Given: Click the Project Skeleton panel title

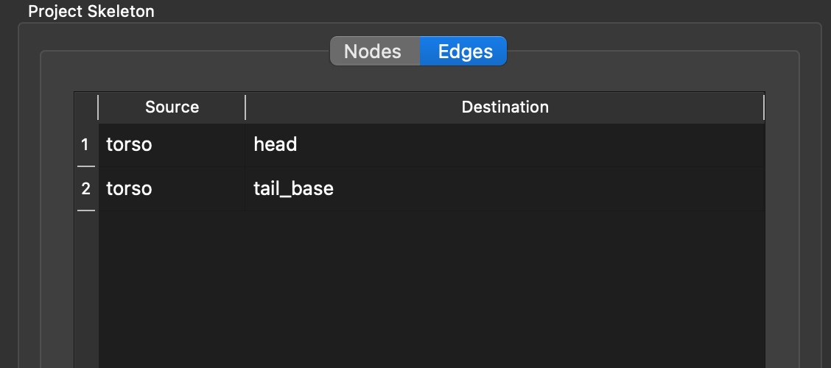Looking at the screenshot, I should tap(91, 12).
